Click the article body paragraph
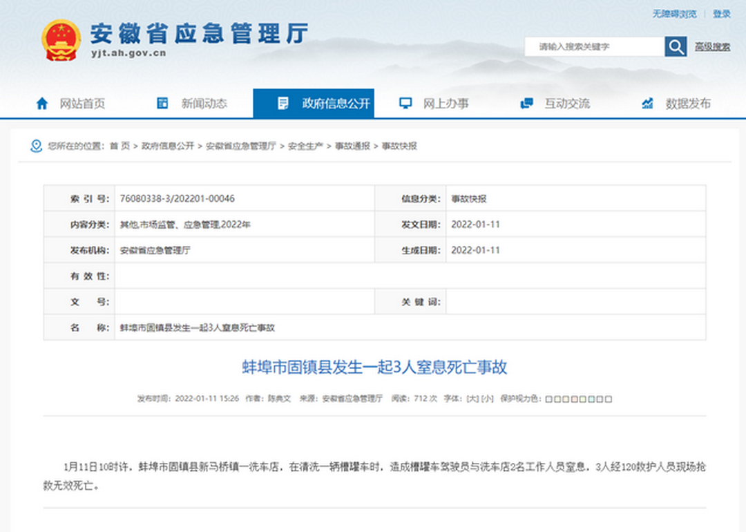The image size is (746, 532). point(374,476)
